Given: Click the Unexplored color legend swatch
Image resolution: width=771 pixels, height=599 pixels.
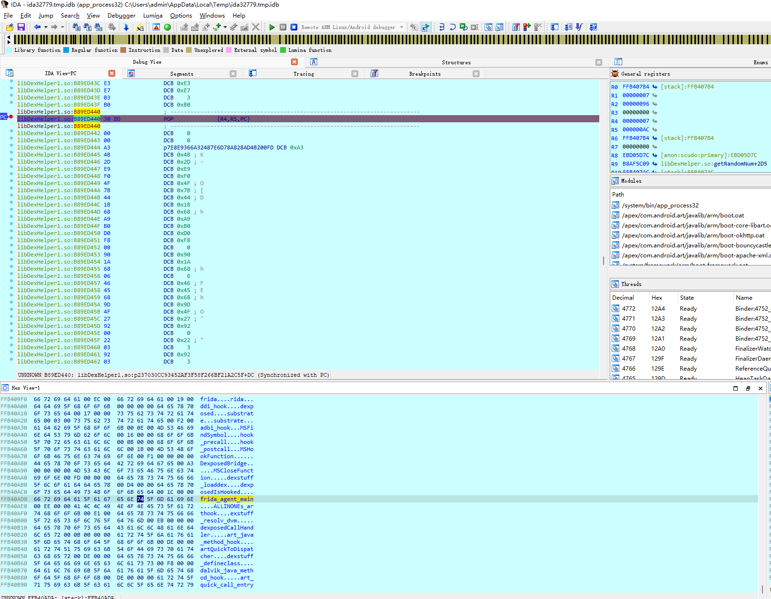Looking at the screenshot, I should [189, 50].
